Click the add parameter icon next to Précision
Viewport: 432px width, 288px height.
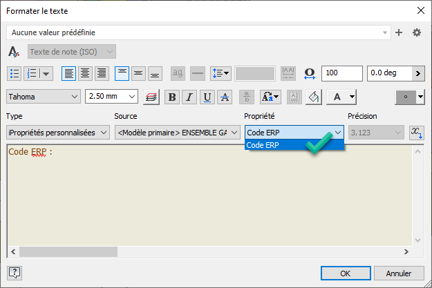[416, 132]
